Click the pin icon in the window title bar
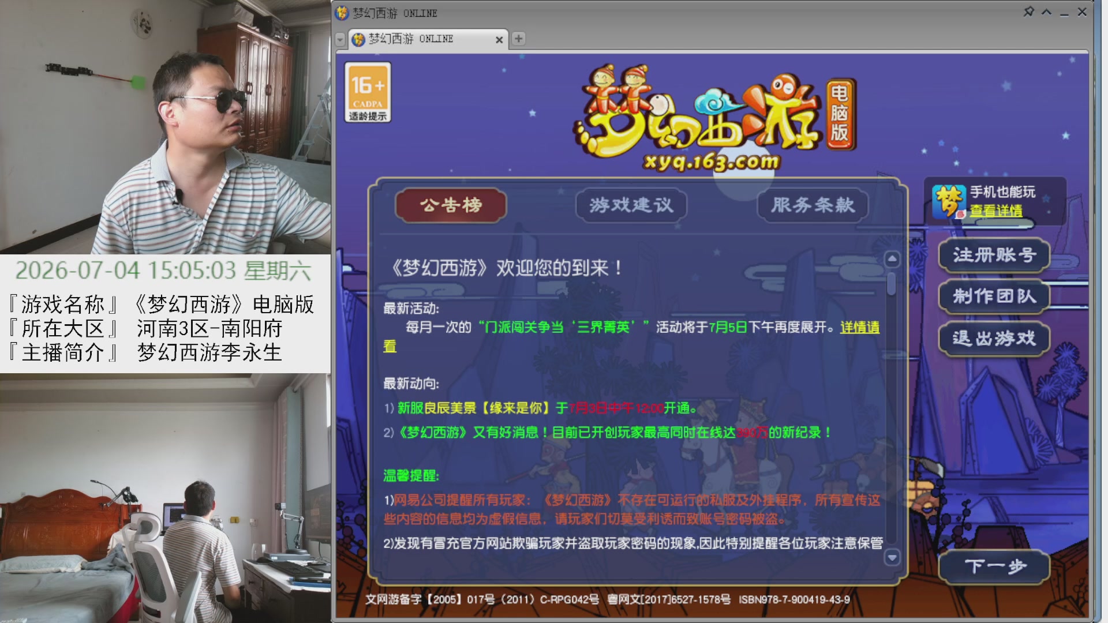Viewport: 1108px width, 623px height. 1028,12
